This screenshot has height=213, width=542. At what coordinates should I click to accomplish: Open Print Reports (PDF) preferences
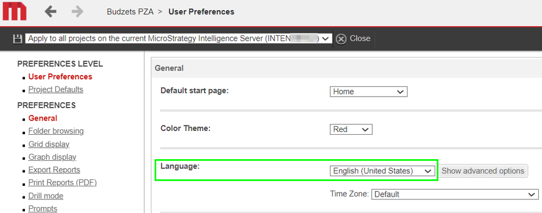(x=62, y=183)
